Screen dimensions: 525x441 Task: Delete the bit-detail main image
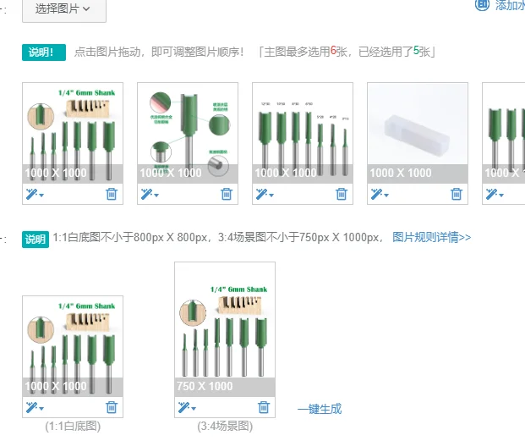click(227, 194)
